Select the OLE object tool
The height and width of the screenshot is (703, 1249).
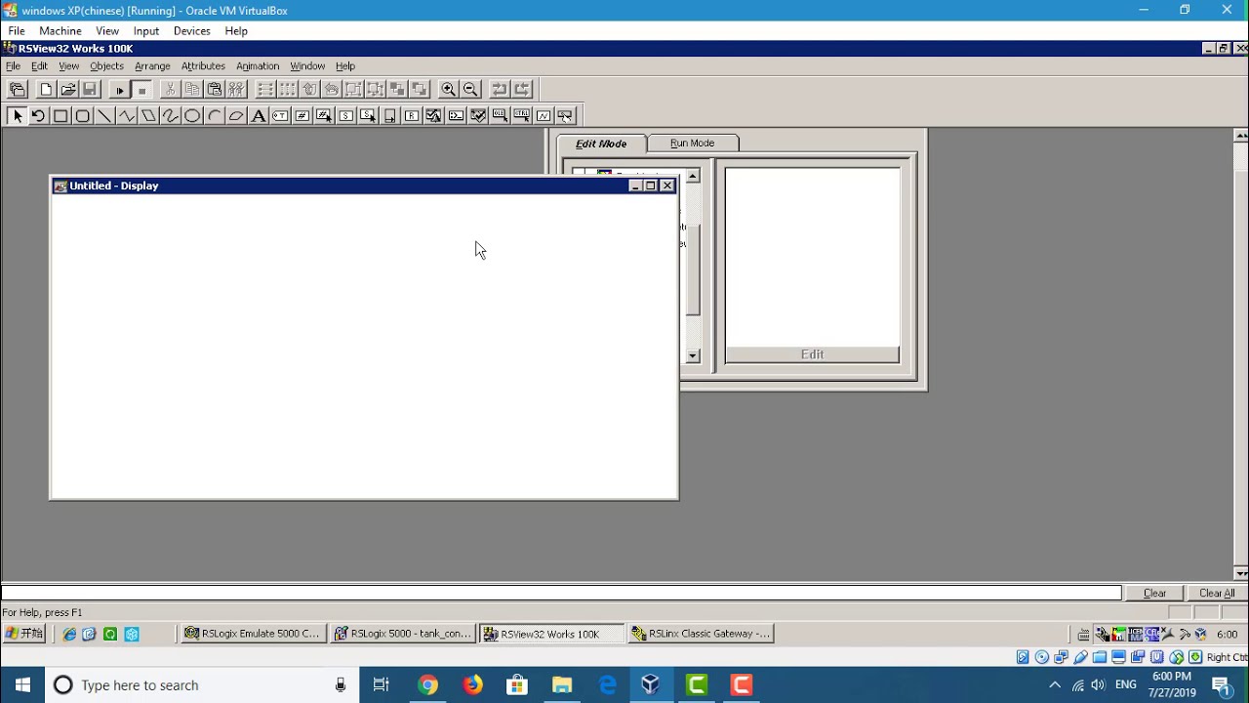coord(500,115)
